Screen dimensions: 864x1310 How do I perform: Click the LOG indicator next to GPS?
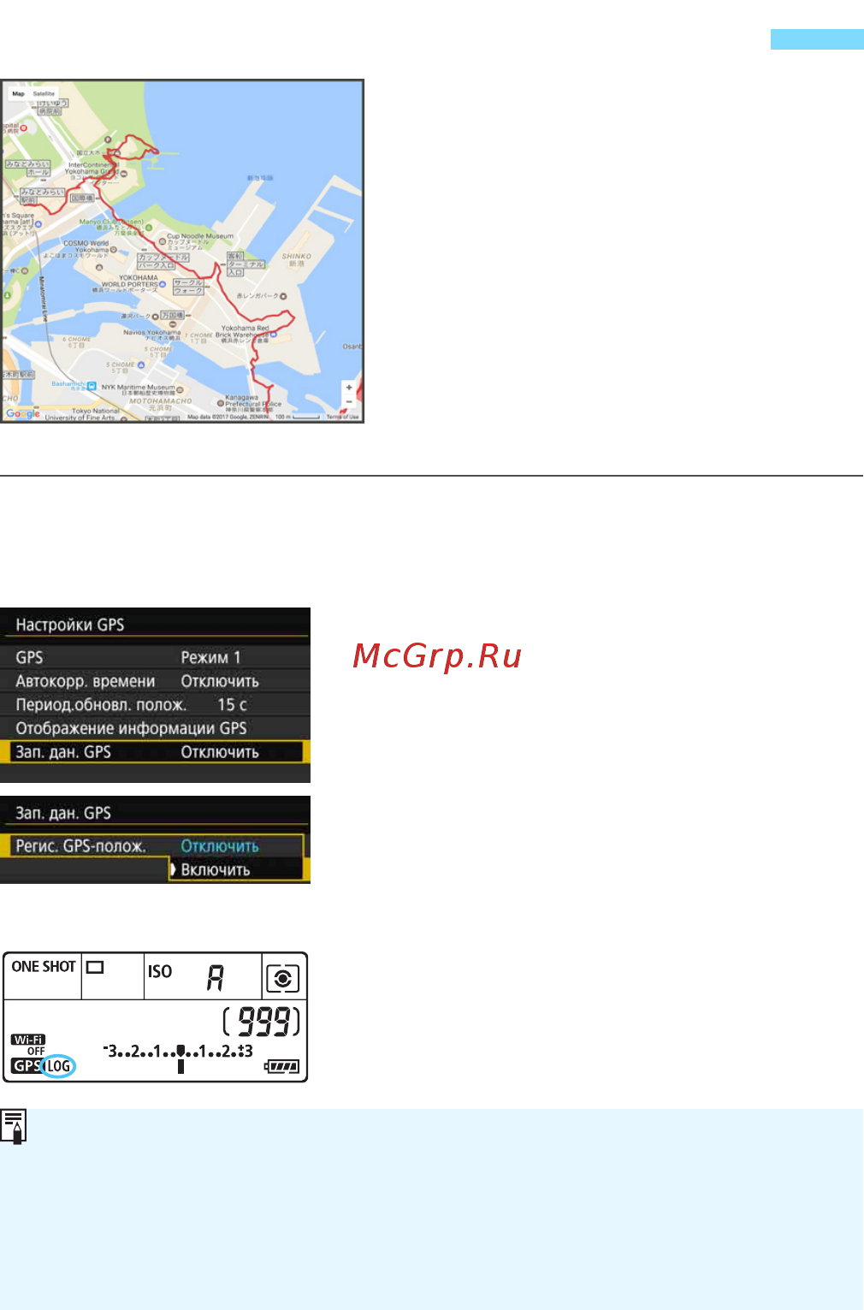tap(58, 1065)
